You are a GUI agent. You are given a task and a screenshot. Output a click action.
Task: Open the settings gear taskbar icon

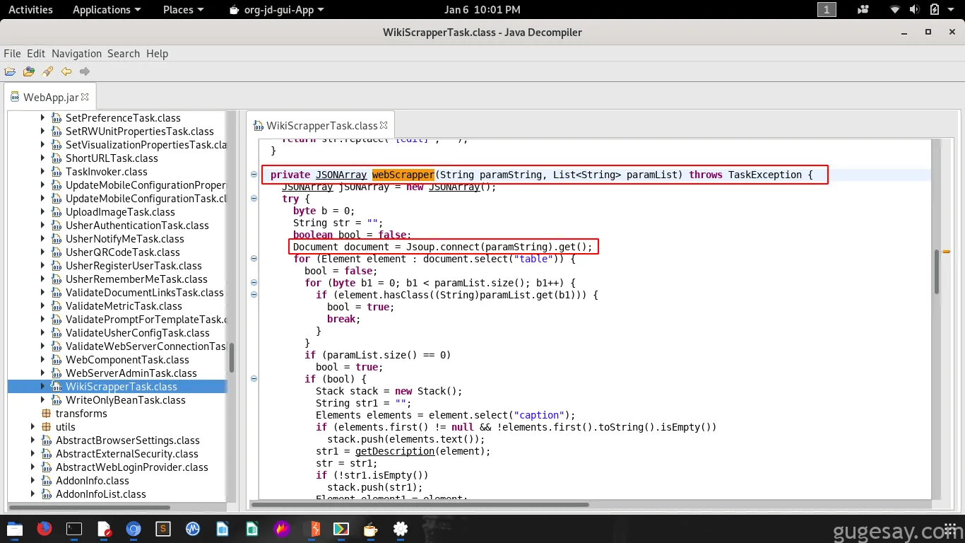401,529
